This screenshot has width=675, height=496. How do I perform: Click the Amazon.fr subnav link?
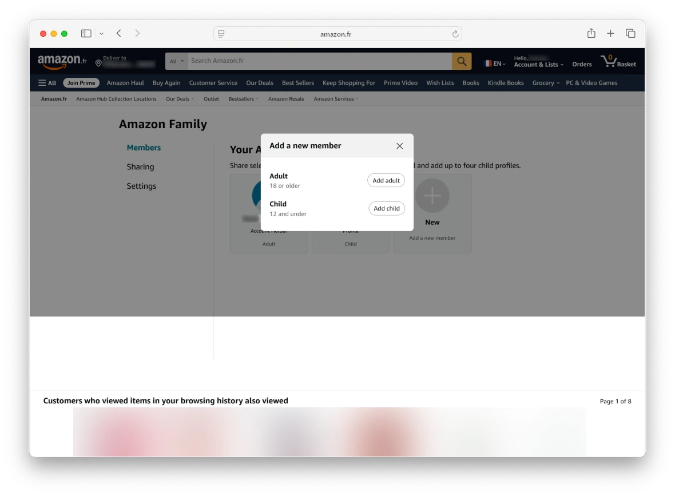54,99
